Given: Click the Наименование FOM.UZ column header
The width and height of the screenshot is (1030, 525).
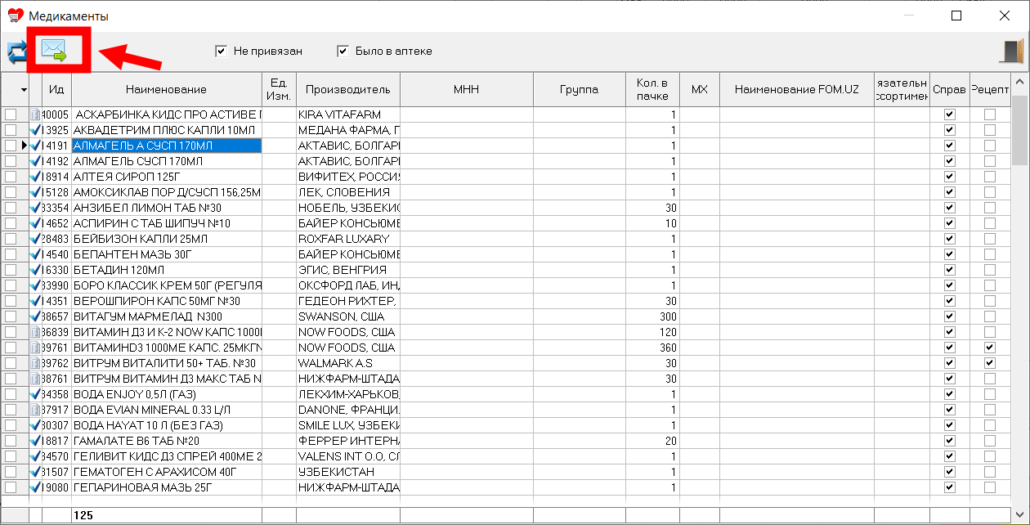Looking at the screenshot, I should 797,90.
